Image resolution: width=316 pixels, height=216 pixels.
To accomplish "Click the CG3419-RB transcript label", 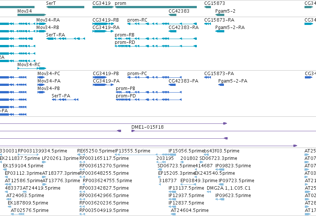I will pyautogui.click(x=105, y=20).
